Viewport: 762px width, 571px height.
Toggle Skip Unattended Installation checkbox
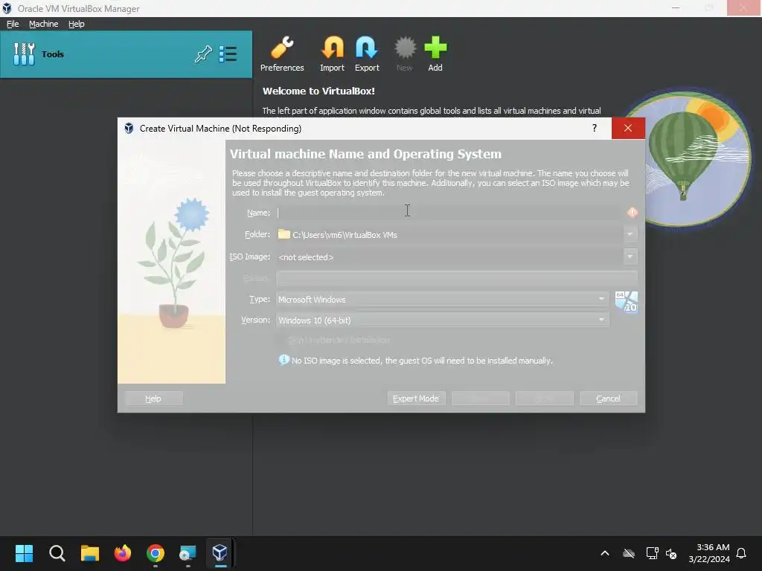[281, 340]
